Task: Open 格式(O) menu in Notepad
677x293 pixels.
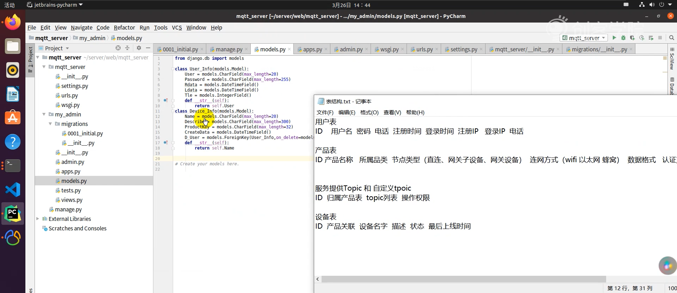Action: coord(369,113)
